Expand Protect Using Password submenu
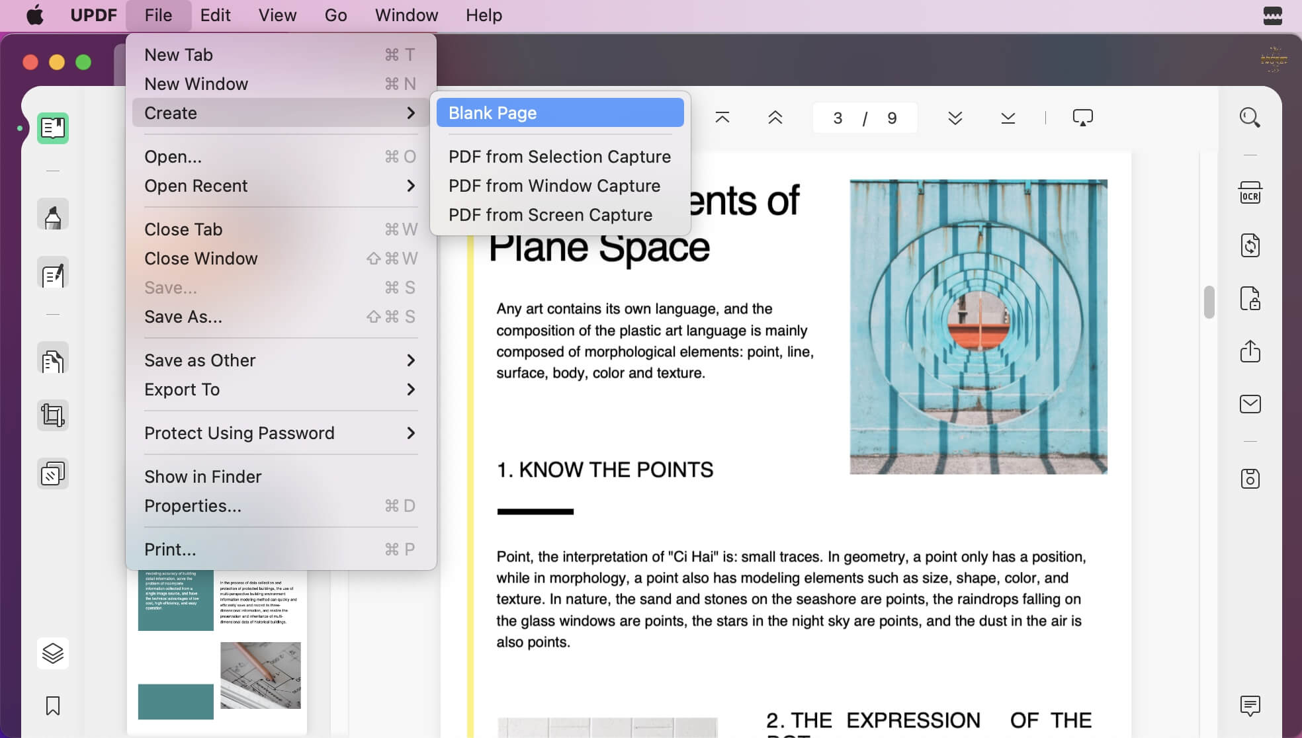This screenshot has width=1302, height=738. pos(281,433)
